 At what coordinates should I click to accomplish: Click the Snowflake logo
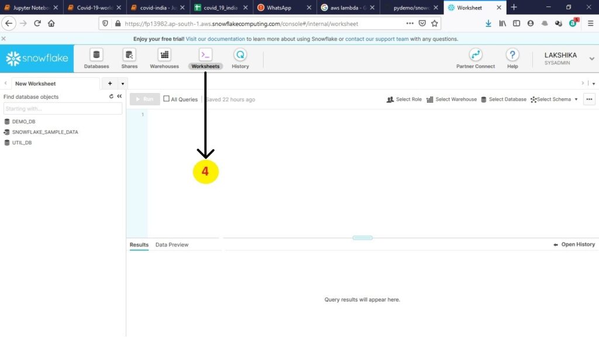(37, 59)
